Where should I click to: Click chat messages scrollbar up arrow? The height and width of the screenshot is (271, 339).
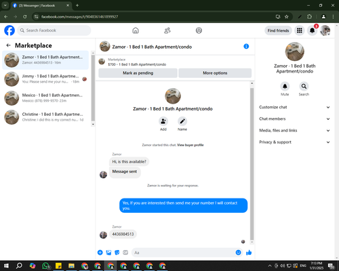tap(252, 83)
